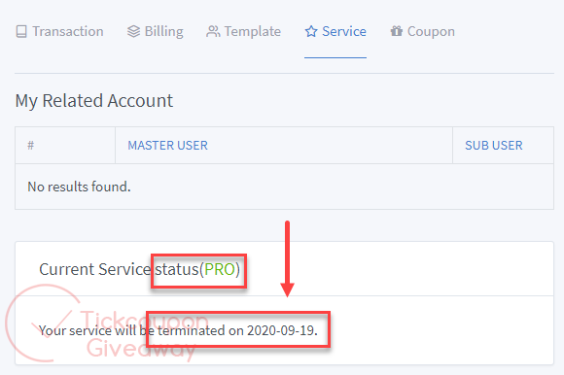Open the Transaction tab
Screen dimensions: 564x375
(x=59, y=32)
